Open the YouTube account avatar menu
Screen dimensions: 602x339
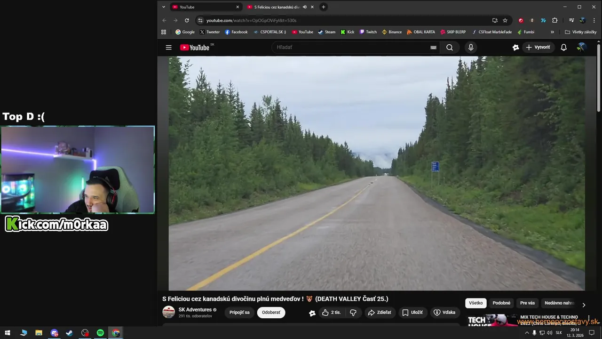click(x=581, y=48)
